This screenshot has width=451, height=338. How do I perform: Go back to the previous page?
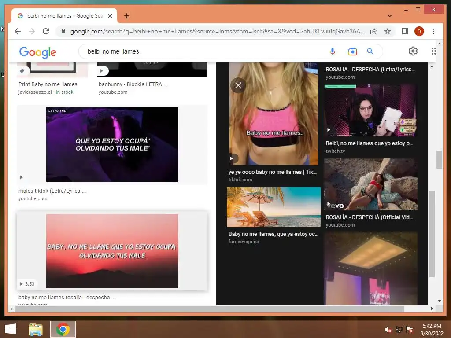[x=18, y=31]
